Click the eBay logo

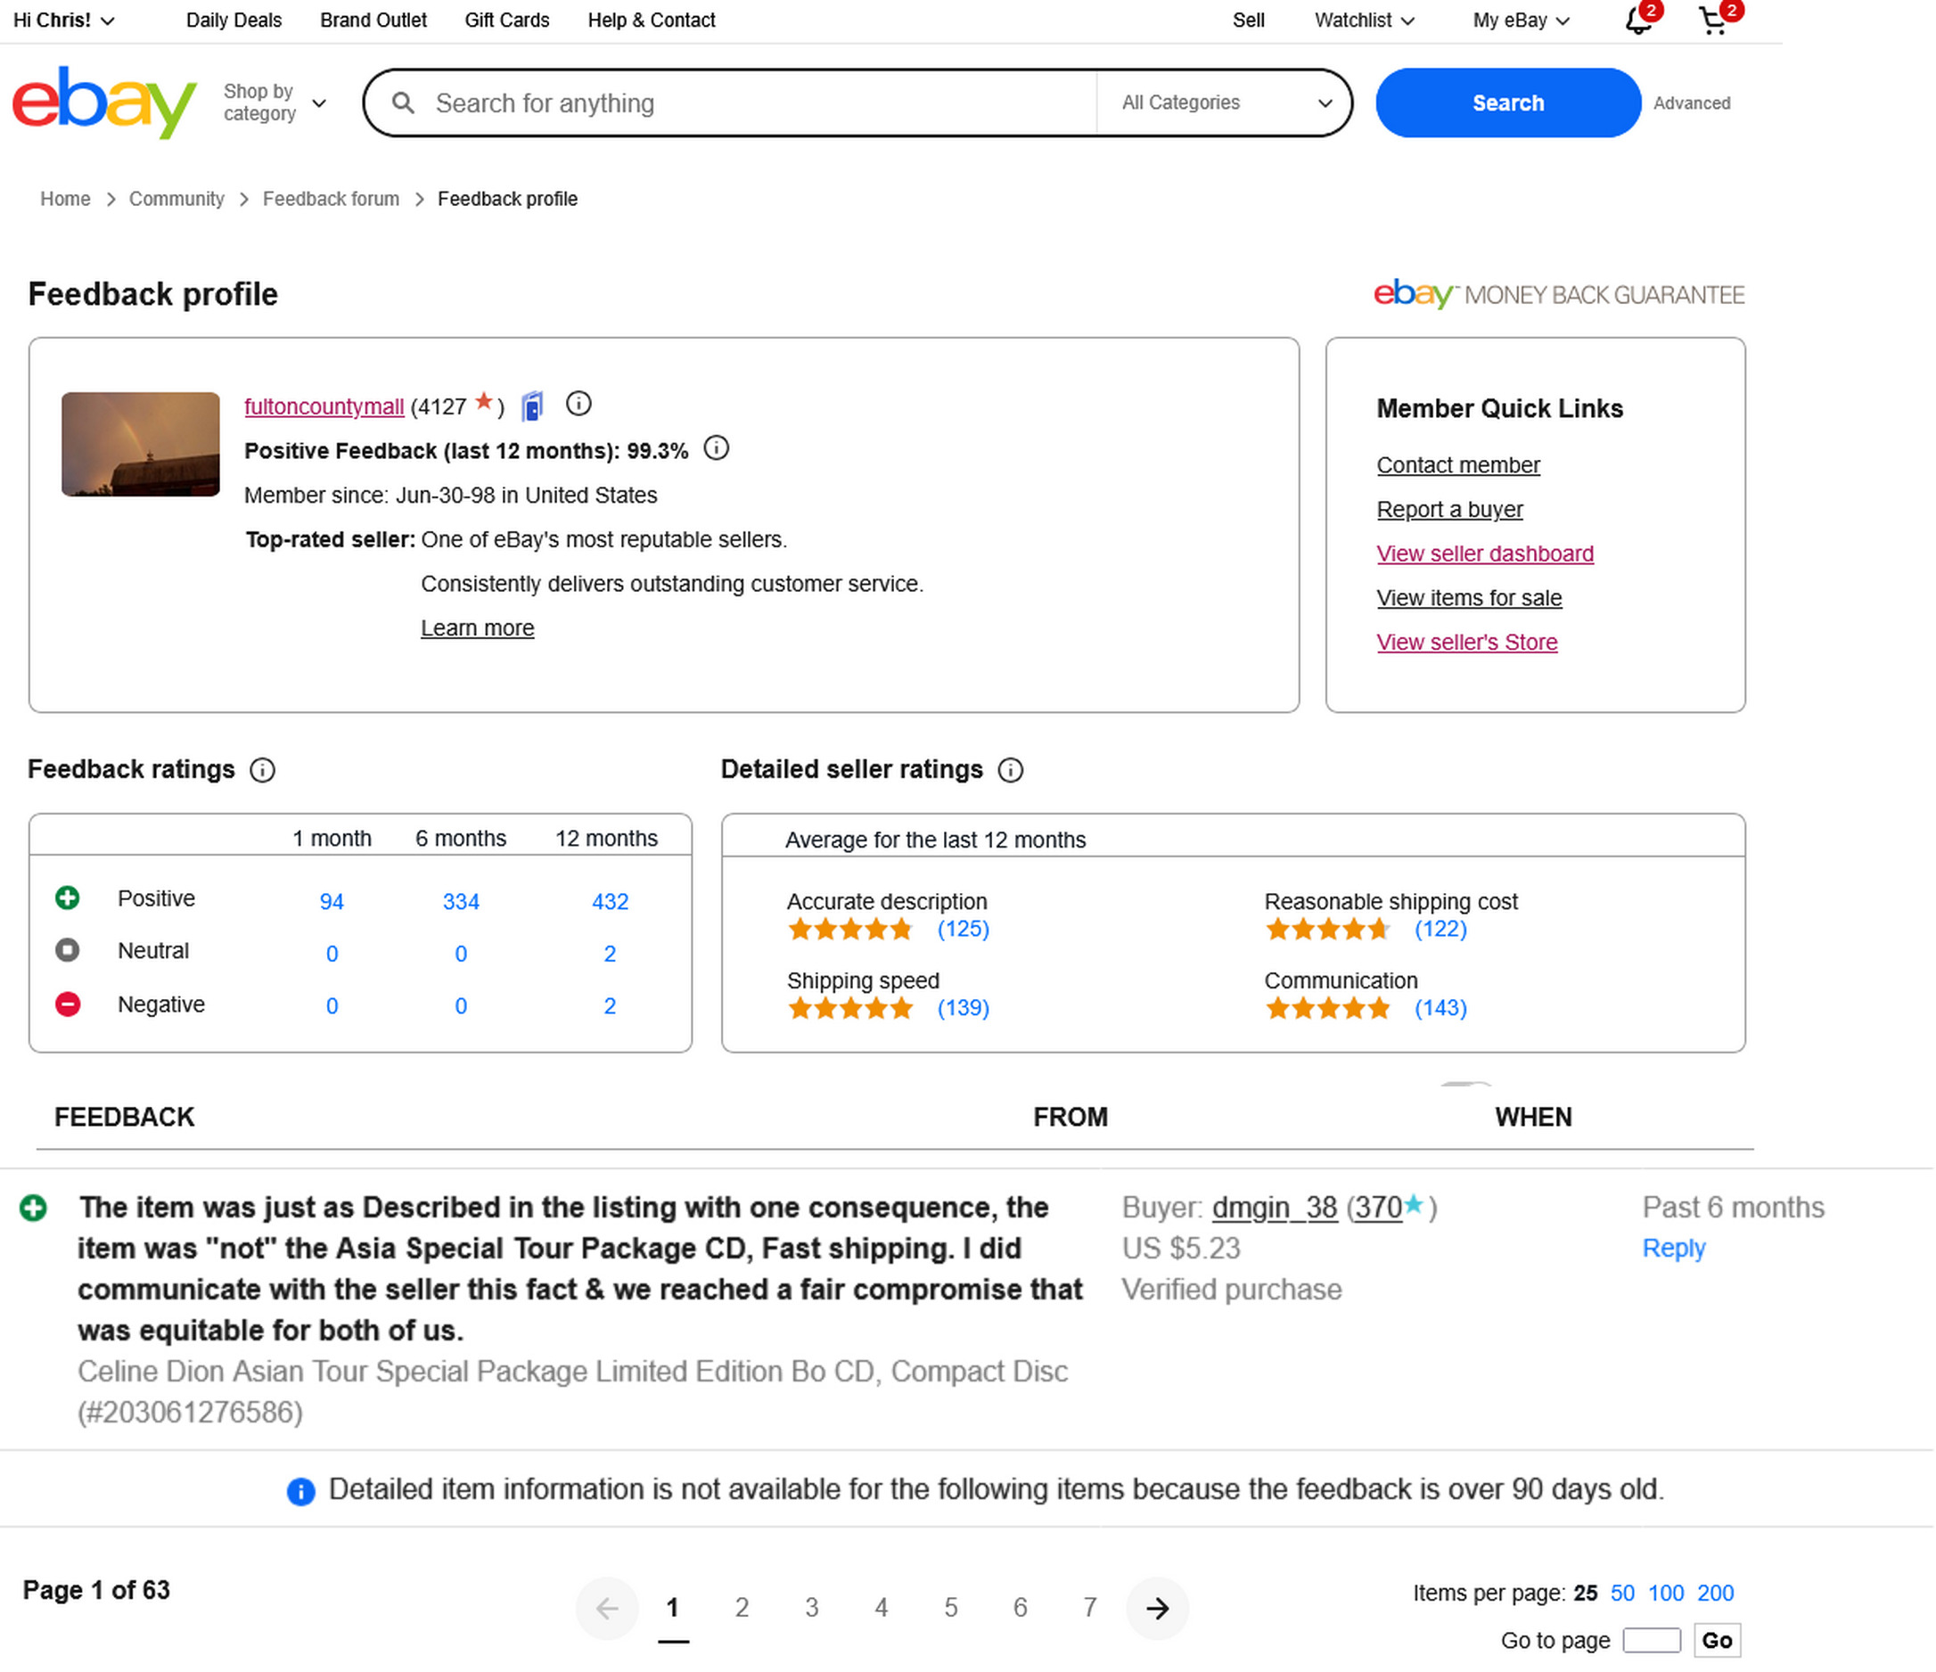tap(104, 102)
